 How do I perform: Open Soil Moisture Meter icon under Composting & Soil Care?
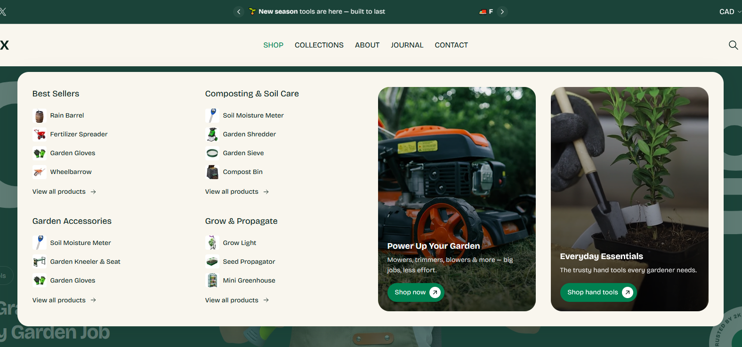point(212,116)
